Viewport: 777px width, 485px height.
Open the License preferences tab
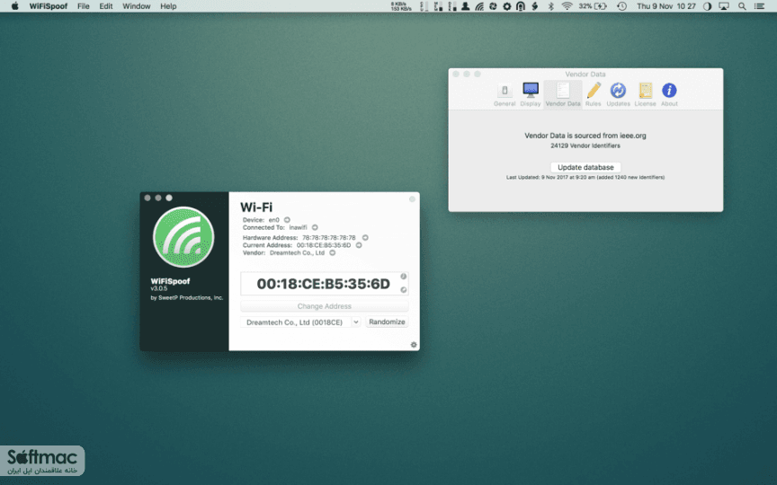click(x=645, y=94)
